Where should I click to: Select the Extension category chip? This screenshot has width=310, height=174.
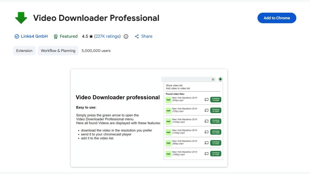pyautogui.click(x=24, y=51)
